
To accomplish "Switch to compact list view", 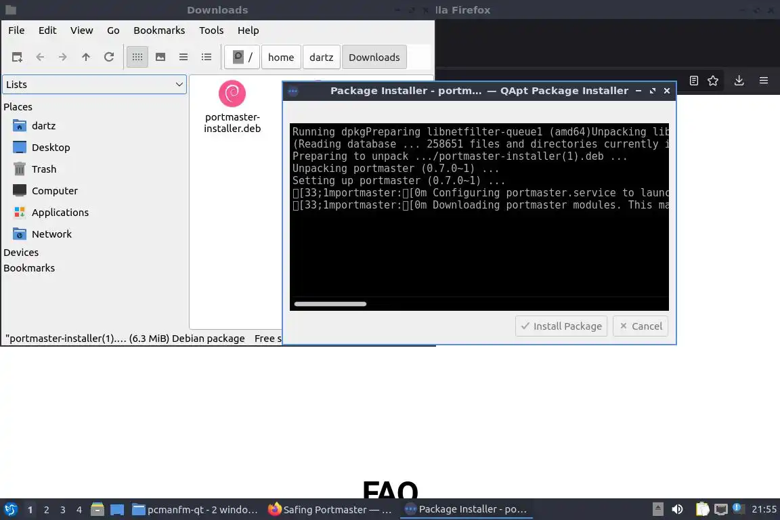I will (183, 58).
